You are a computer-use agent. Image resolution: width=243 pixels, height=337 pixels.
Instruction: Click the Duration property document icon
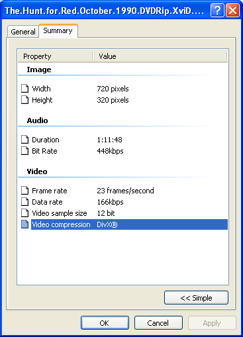(24, 140)
